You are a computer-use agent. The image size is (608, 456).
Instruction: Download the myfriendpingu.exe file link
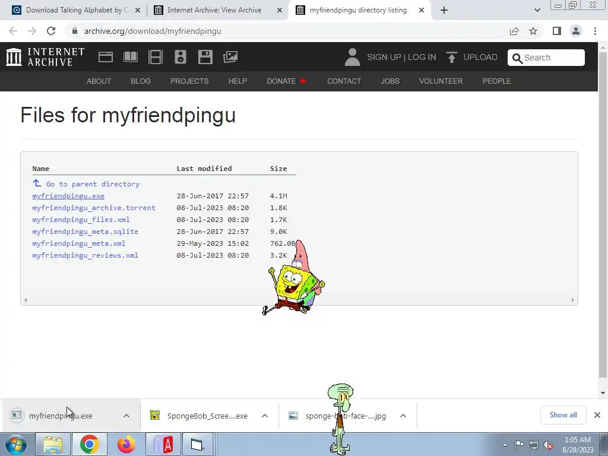pos(68,196)
